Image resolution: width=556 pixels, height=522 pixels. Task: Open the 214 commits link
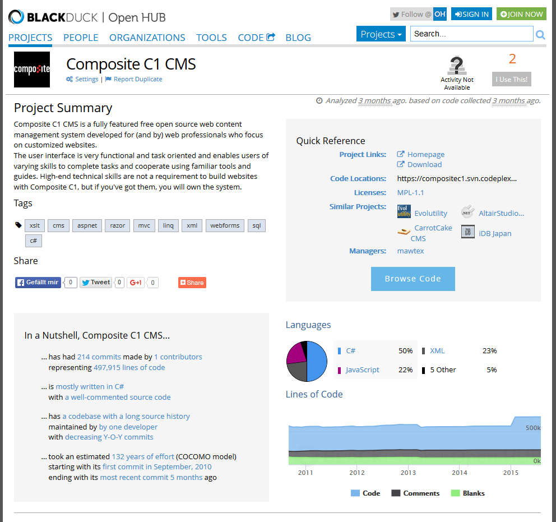99,357
